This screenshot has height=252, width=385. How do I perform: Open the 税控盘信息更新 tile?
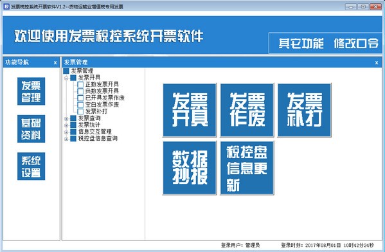247,168
